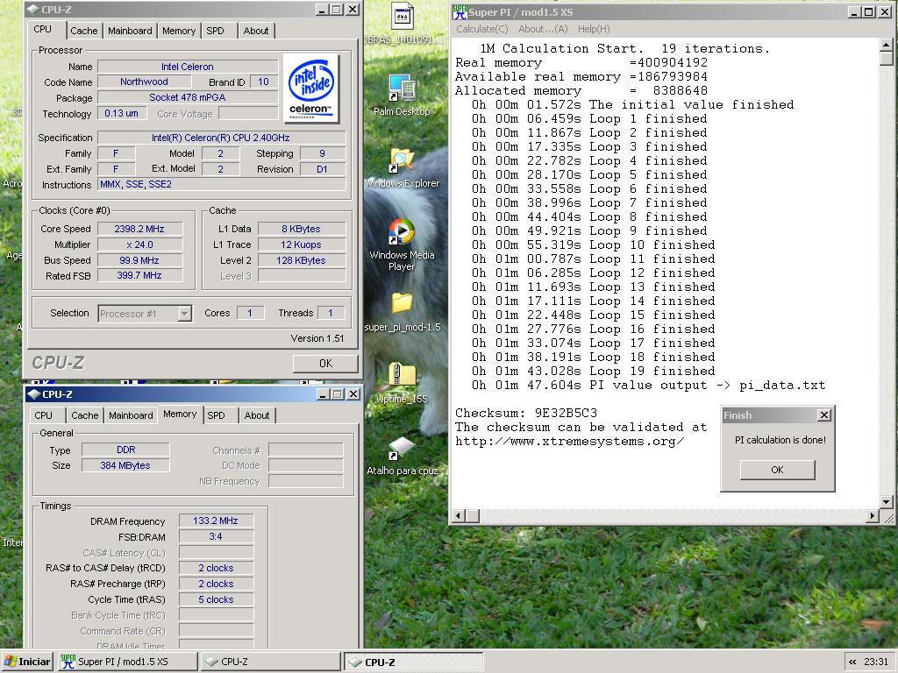898x673 pixels.
Task: Click the FSB:DRAM 3:4 value
Action: coord(216,536)
